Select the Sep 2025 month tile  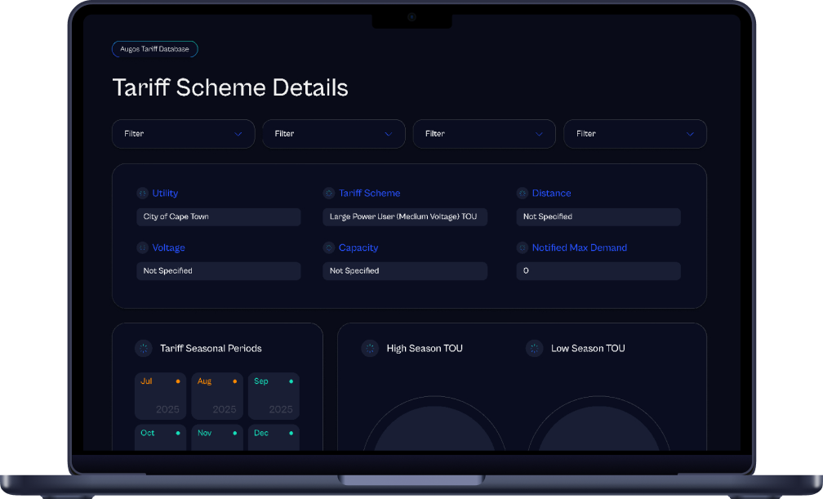coord(274,396)
